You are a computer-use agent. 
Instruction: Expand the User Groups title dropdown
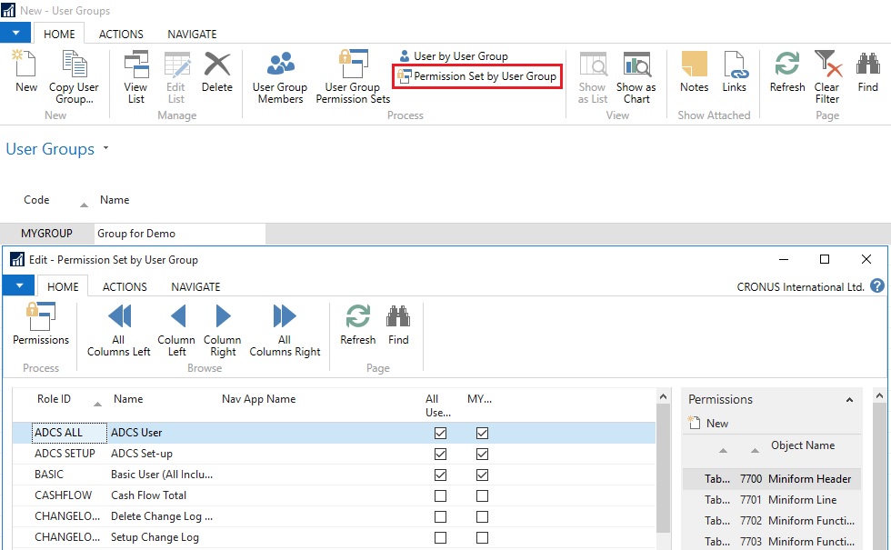(105, 148)
